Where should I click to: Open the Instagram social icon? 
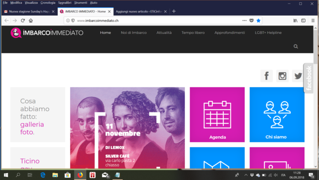[282, 76]
